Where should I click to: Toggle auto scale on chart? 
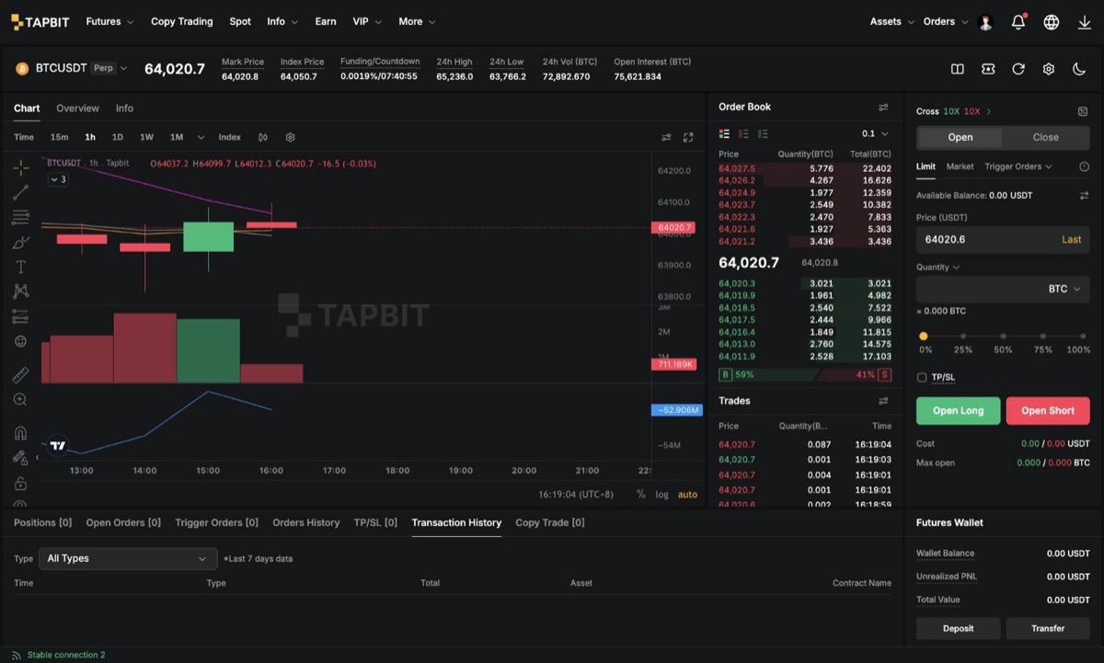(687, 495)
